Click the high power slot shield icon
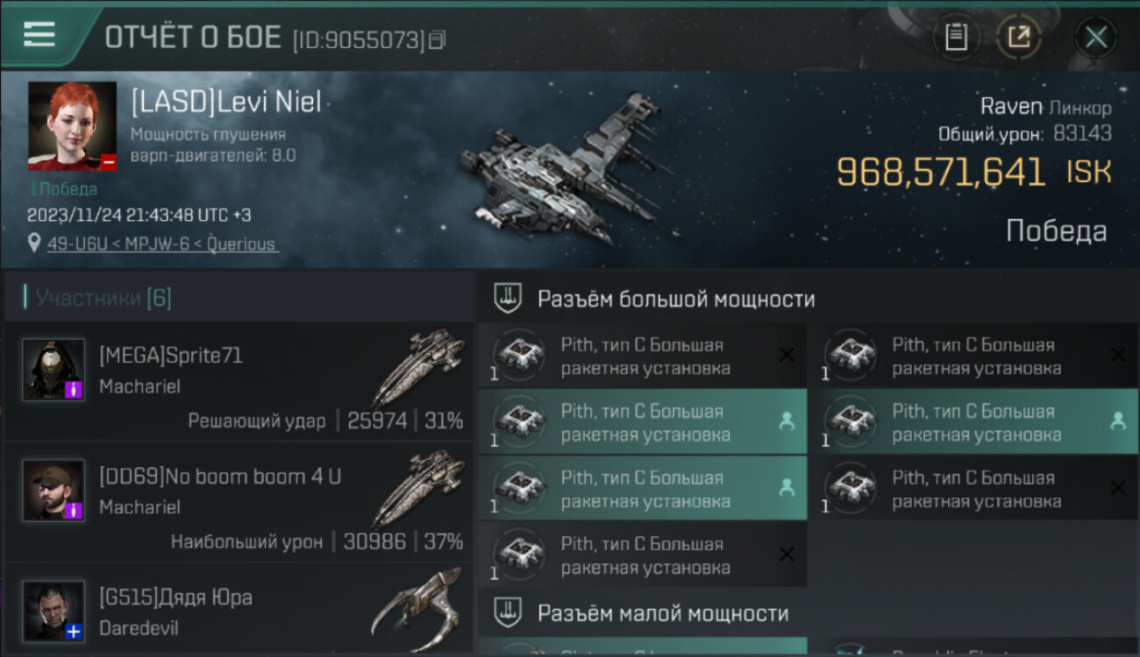Viewport: 1140px width, 657px height. pos(508,299)
